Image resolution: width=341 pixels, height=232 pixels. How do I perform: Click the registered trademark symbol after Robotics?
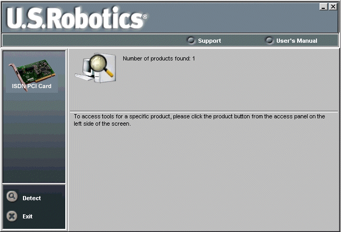[x=145, y=17]
